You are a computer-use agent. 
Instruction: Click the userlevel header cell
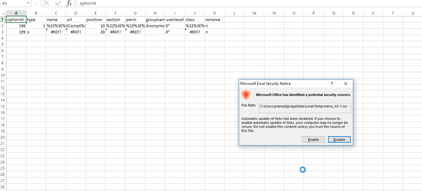click(x=175, y=20)
